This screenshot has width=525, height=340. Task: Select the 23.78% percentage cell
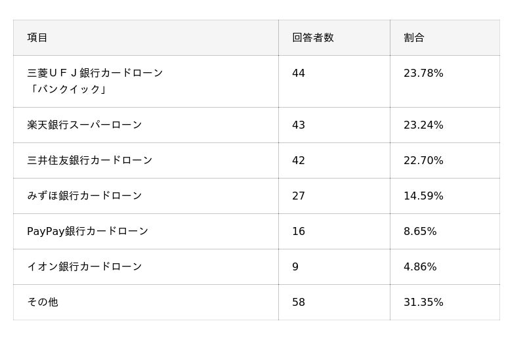click(x=423, y=74)
